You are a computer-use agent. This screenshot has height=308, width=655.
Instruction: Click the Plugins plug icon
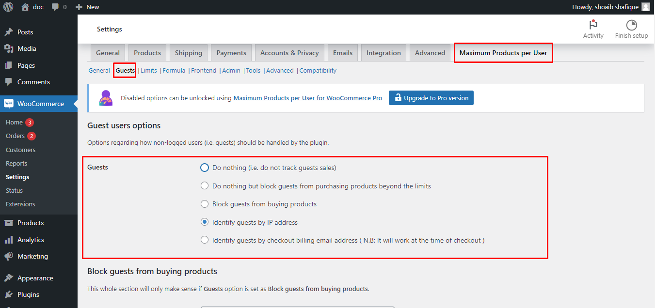click(9, 294)
